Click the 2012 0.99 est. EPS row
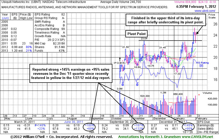This screenshot has height=140, width=219. coord(17,47)
